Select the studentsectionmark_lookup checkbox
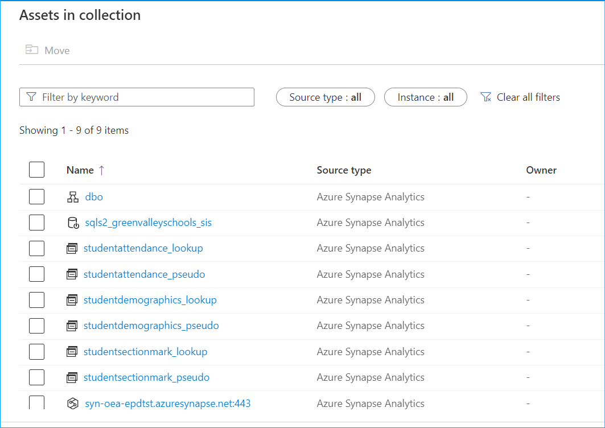Viewport: 605px width, 428px height. click(36, 352)
